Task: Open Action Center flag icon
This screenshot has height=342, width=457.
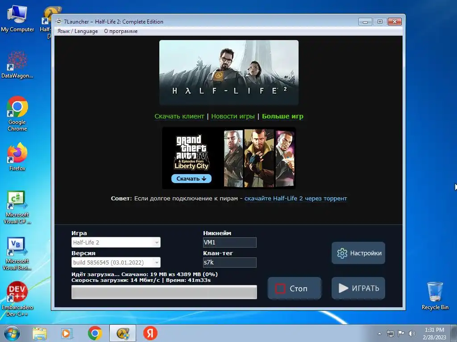Action: coord(401,334)
